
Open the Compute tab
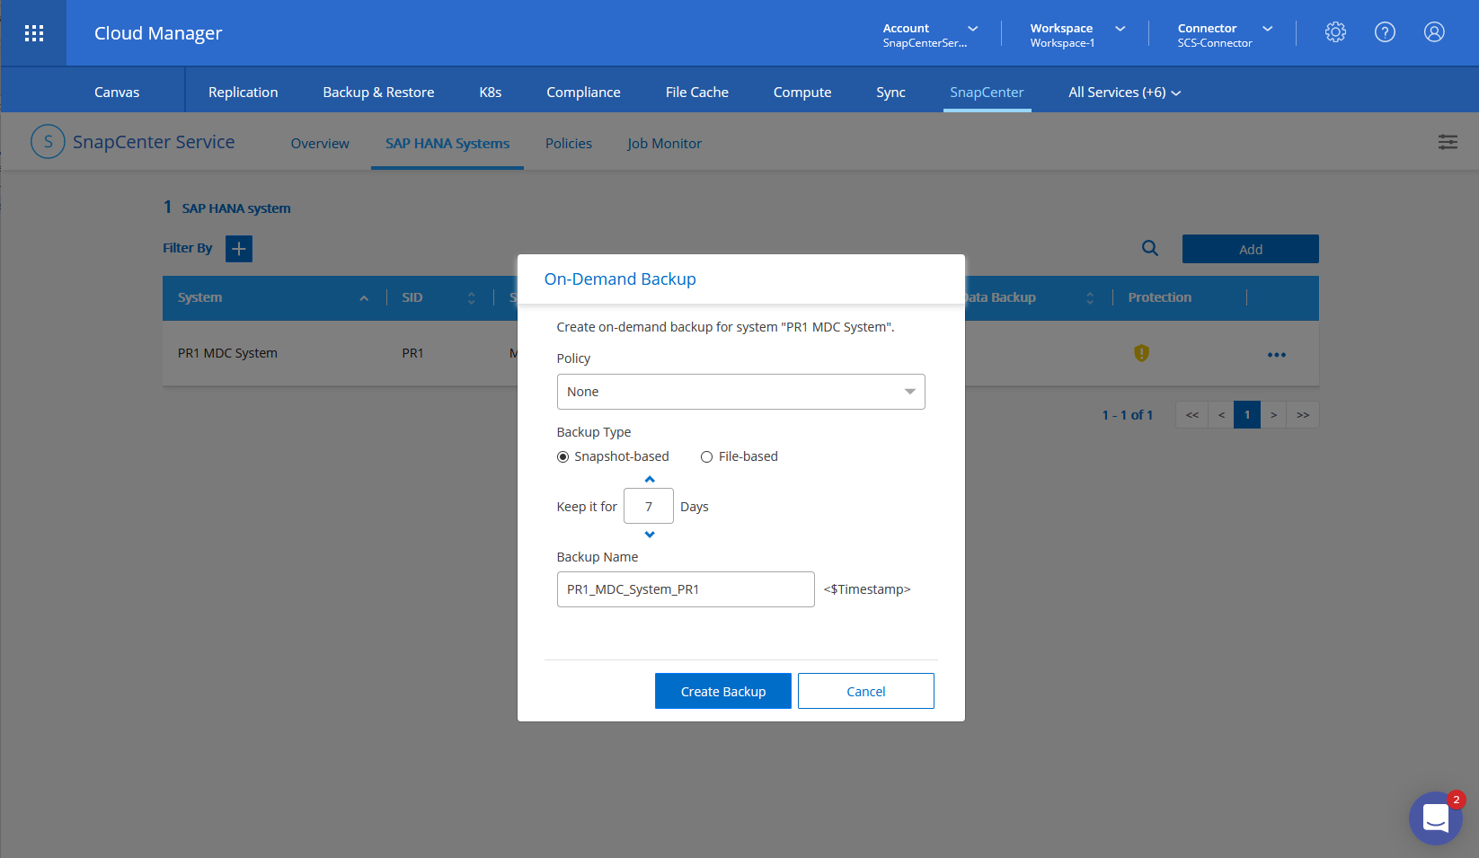point(802,93)
